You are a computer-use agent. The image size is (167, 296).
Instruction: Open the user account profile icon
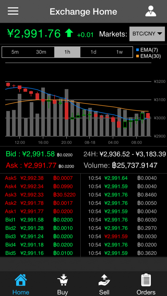[151, 11]
